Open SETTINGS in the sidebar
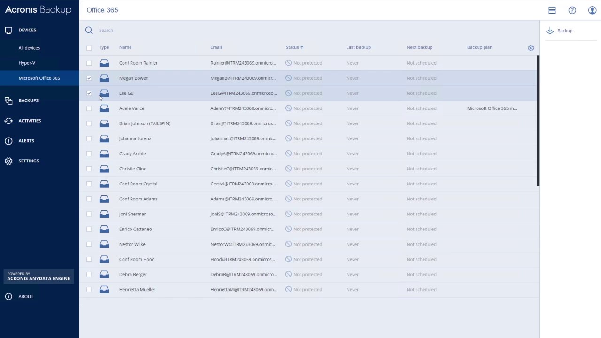The height and width of the screenshot is (338, 601). pos(29,161)
